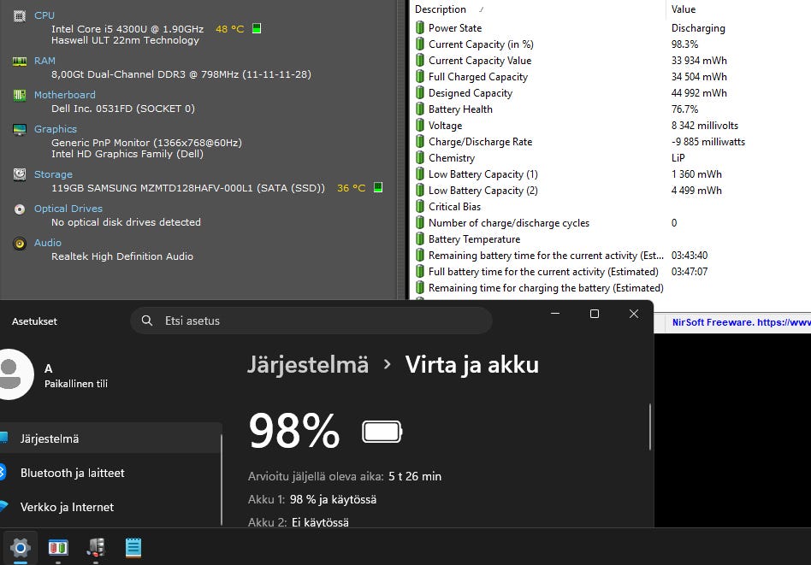Open BatteryInfoView icon on the taskbar
Image resolution: width=811 pixels, height=565 pixels.
(58, 547)
